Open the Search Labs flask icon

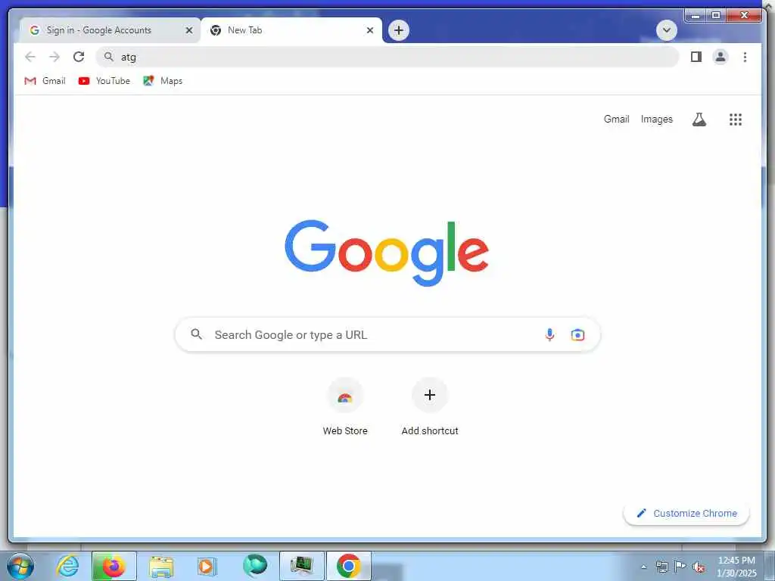(699, 119)
